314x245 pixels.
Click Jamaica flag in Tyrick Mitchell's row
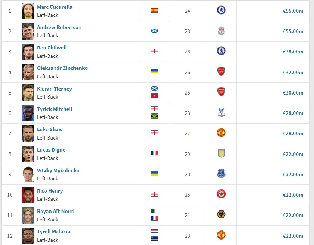pos(154,116)
